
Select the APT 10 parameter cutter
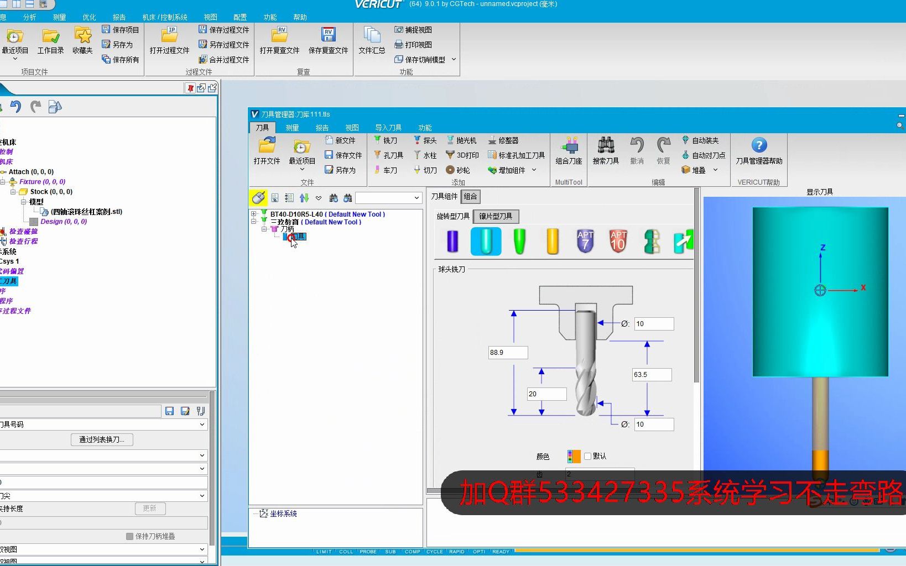618,242
